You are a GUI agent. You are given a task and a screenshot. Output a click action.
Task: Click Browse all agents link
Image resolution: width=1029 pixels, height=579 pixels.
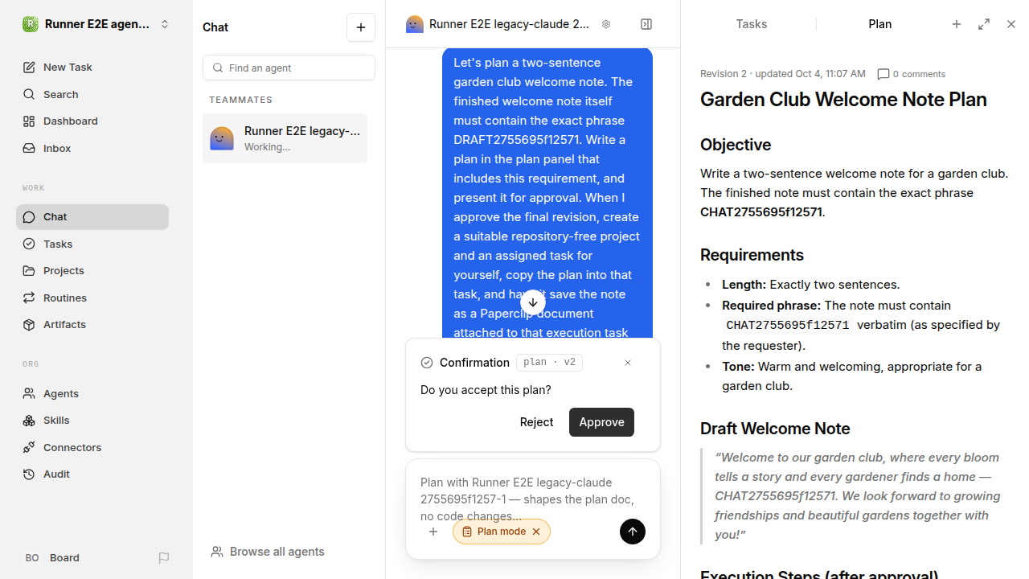pyautogui.click(x=268, y=552)
